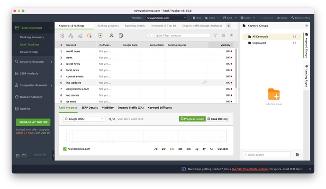326x189 pixels.
Task: Open SERP Analysis in the sidebar
Action: (29, 73)
